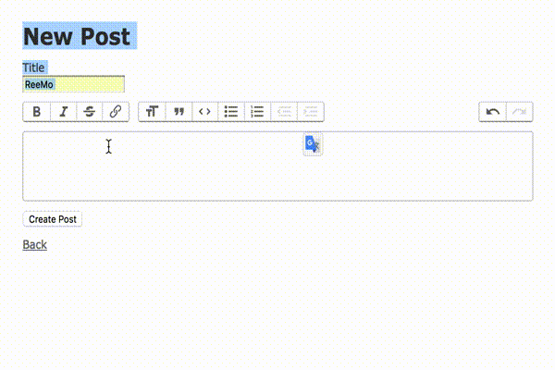Start a bulleted list
The height and width of the screenshot is (370, 555).
point(231,112)
